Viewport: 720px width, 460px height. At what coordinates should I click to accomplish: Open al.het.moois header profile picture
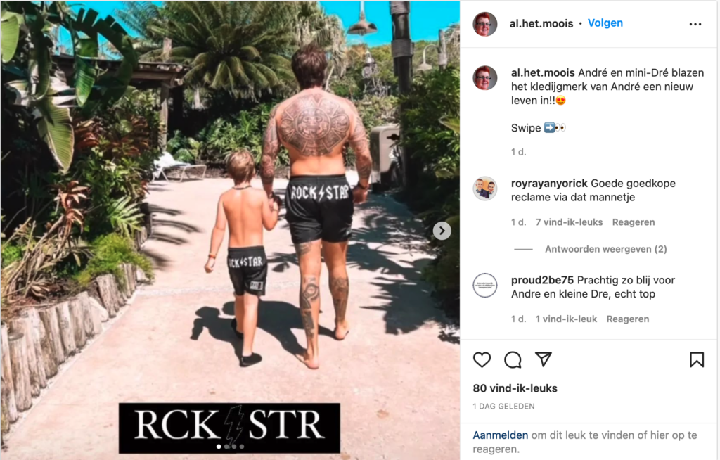pyautogui.click(x=485, y=24)
